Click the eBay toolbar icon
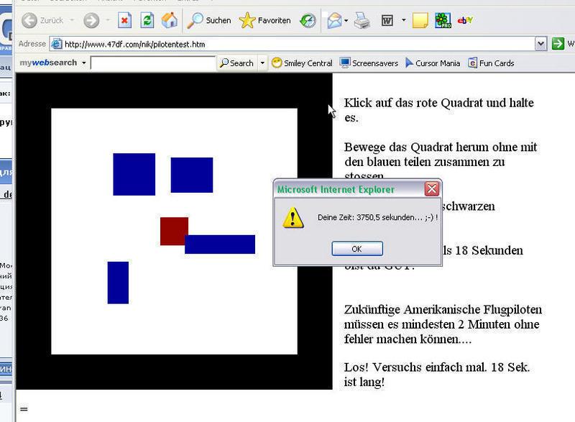 pyautogui.click(x=465, y=21)
